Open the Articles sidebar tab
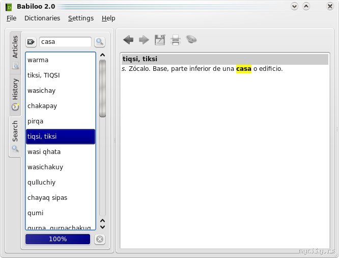 15,52
